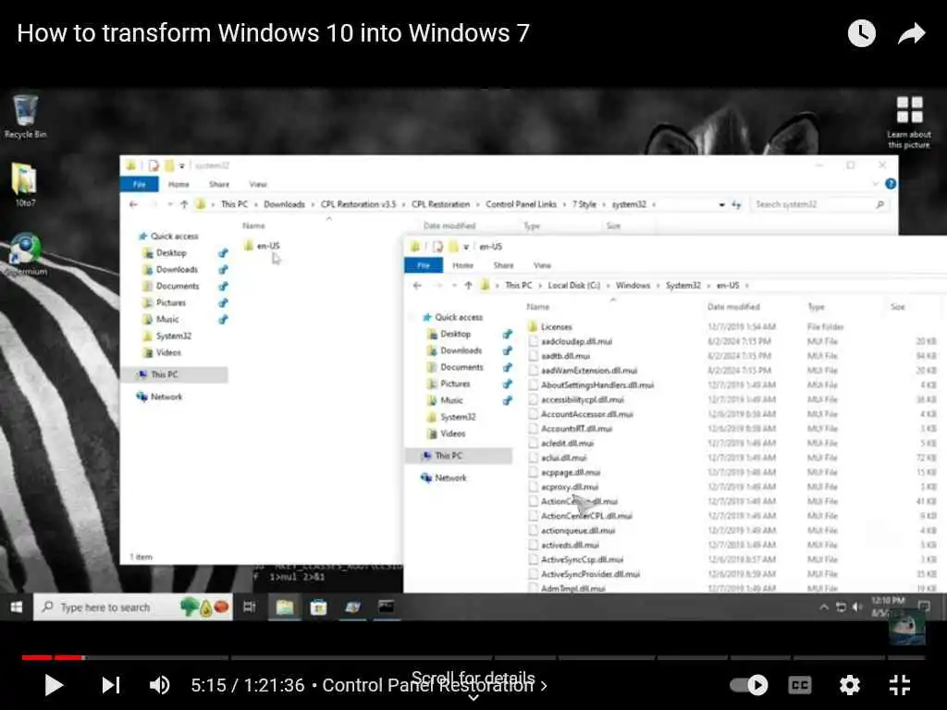Toggle autoplay switch
The height and width of the screenshot is (710, 947).
pyautogui.click(x=749, y=685)
